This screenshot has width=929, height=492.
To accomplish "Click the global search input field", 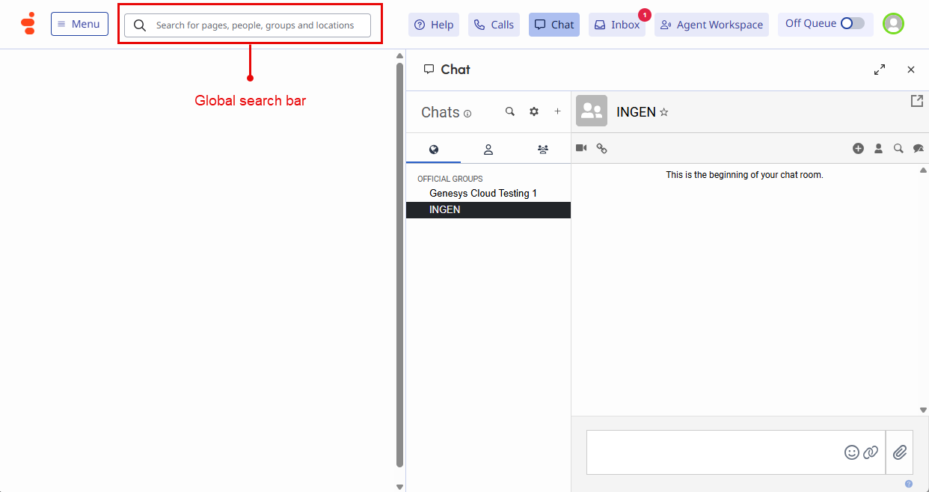I will tap(254, 25).
